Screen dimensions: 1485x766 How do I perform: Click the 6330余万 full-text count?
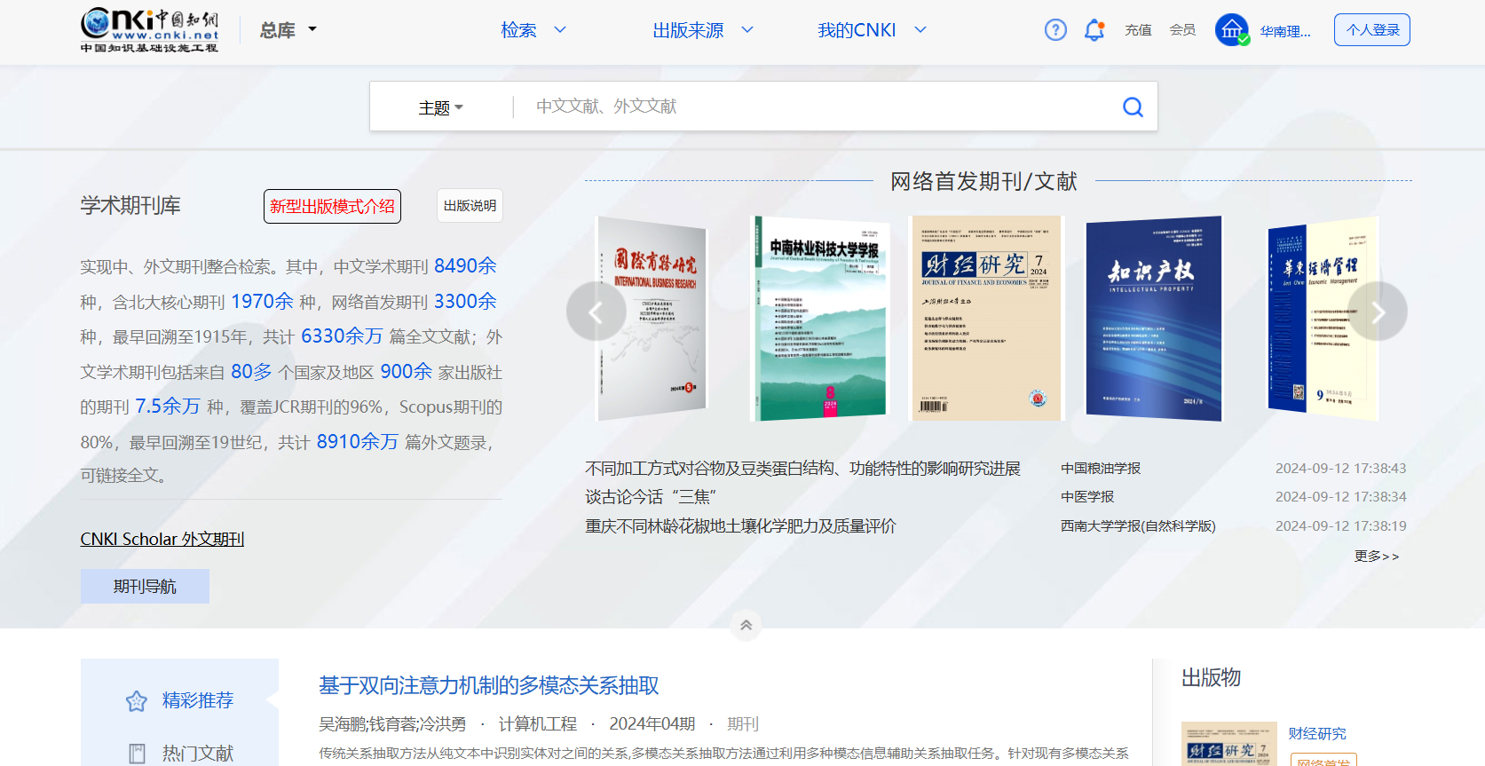click(x=342, y=336)
